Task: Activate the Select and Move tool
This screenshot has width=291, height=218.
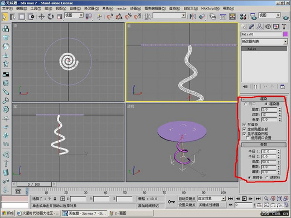Action: click(x=41, y=17)
